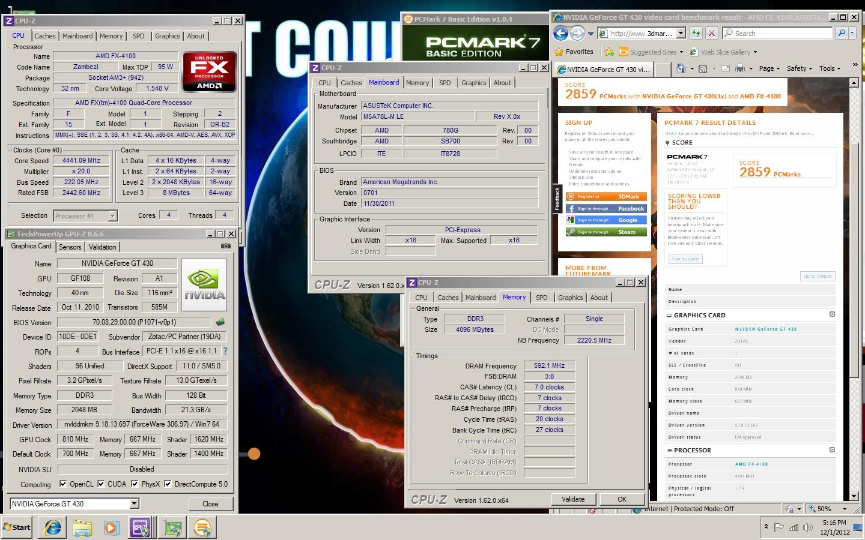Click Add to Favorites bar icon
Screen dimensions: 865x540
pyautogui.click(x=609, y=52)
